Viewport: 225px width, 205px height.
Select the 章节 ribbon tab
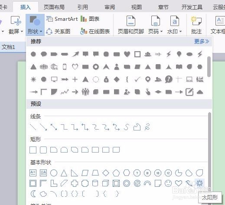point(163,7)
